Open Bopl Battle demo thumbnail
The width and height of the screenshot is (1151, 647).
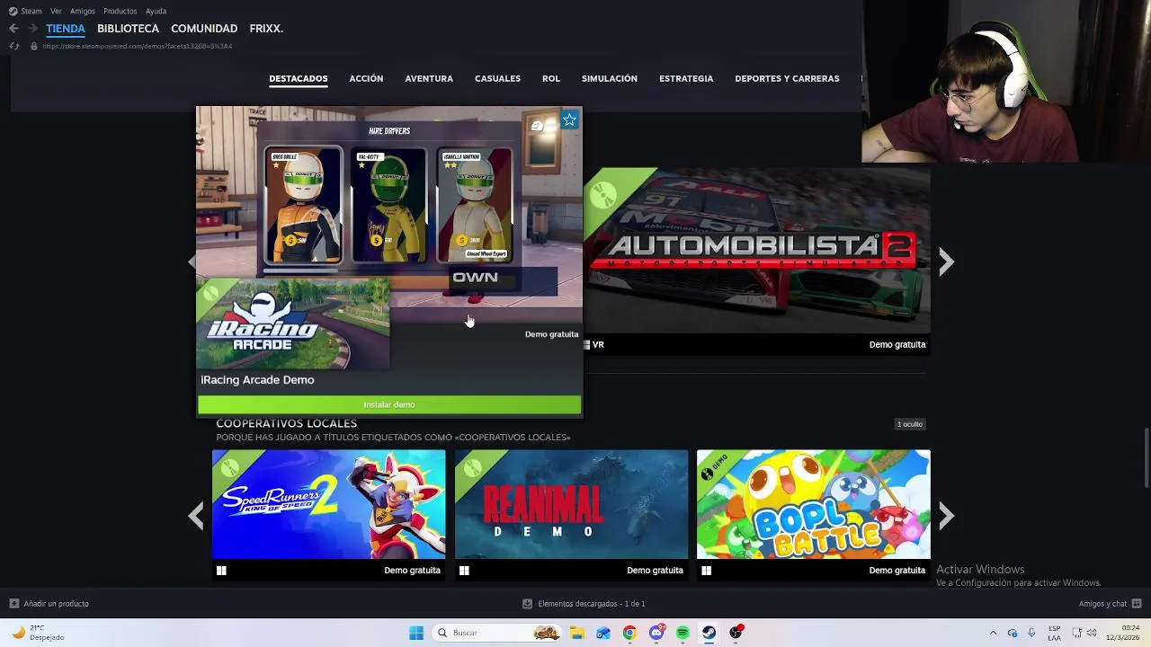814,504
